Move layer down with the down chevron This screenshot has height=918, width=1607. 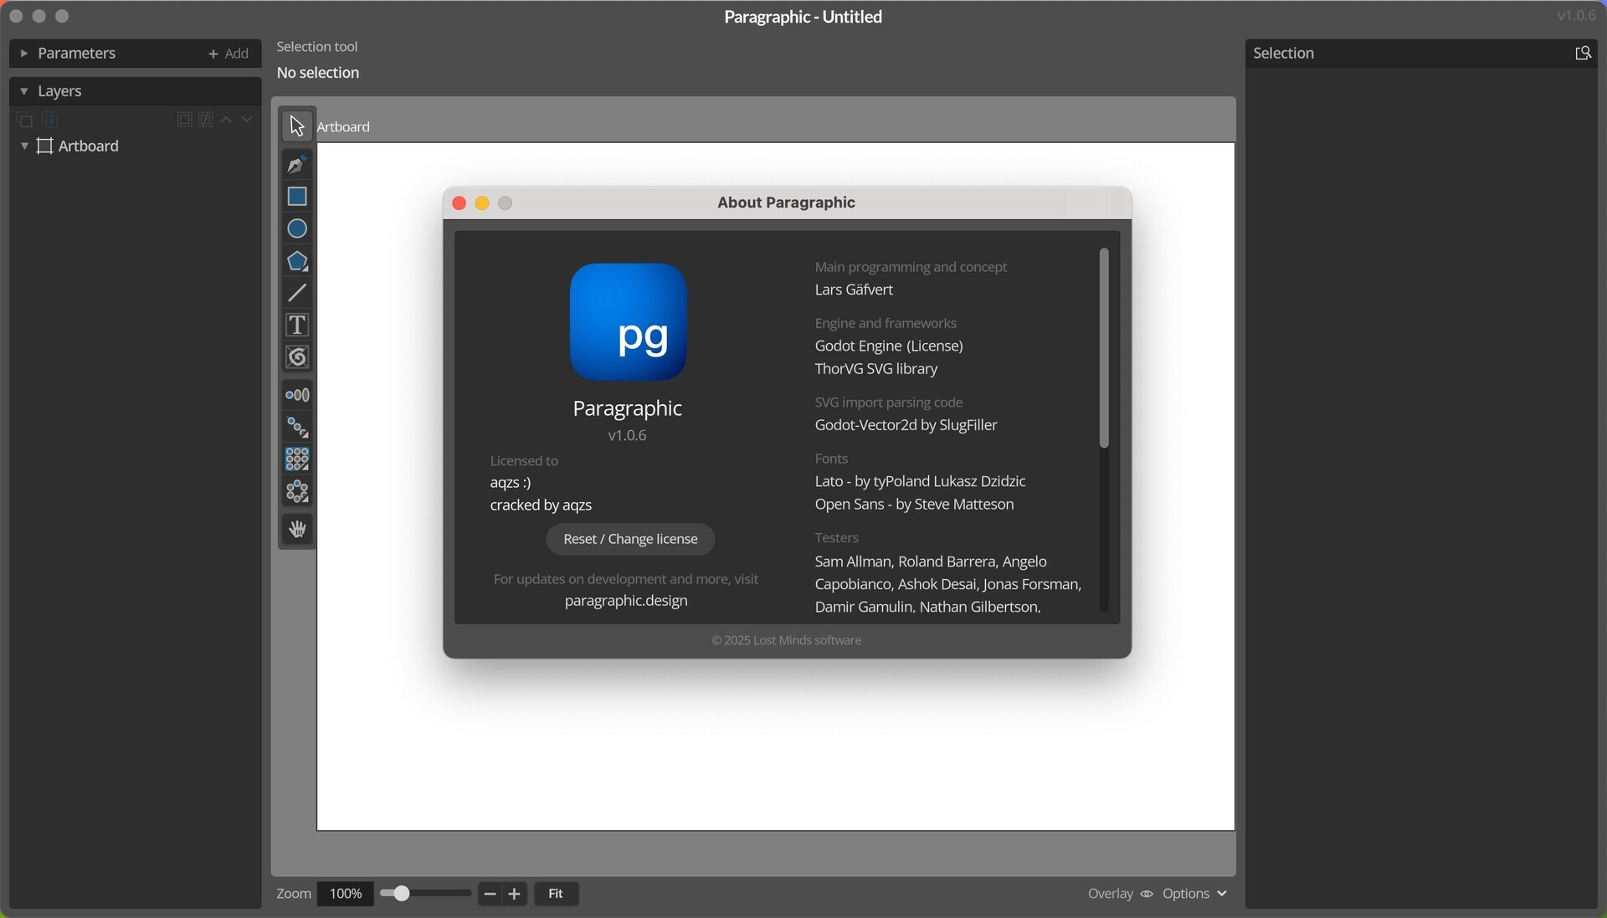(x=247, y=121)
